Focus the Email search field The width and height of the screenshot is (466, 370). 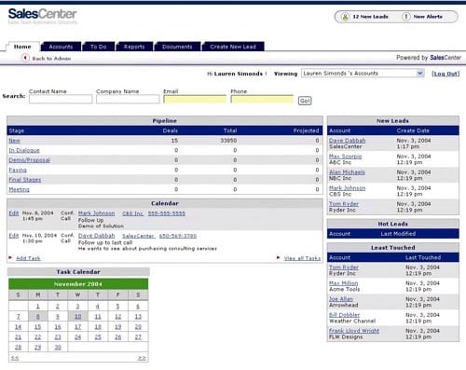[195, 99]
